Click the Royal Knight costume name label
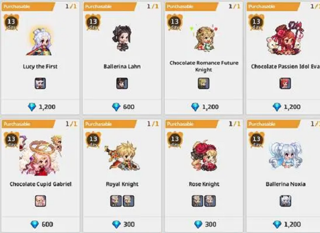 point(122,184)
